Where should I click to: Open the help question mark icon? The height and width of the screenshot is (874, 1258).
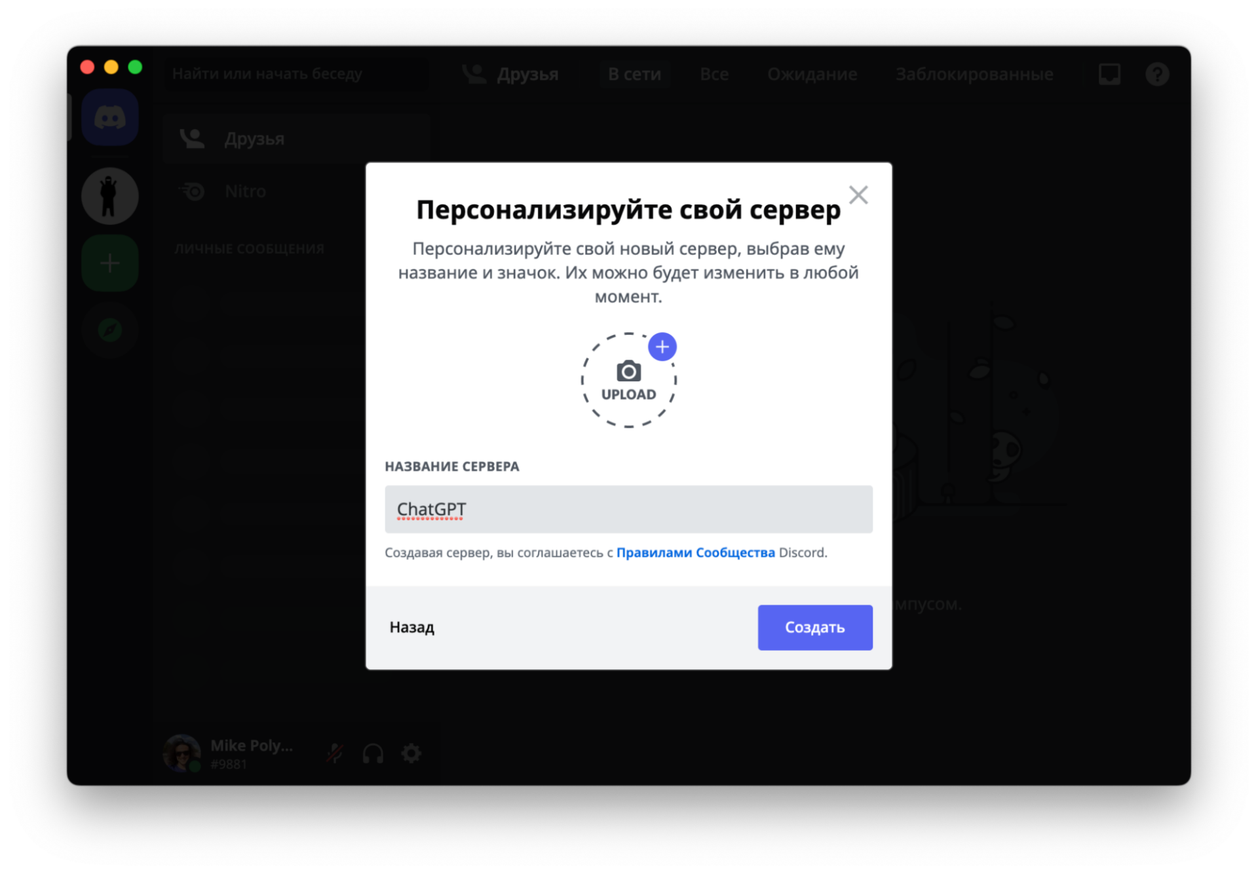point(1157,74)
